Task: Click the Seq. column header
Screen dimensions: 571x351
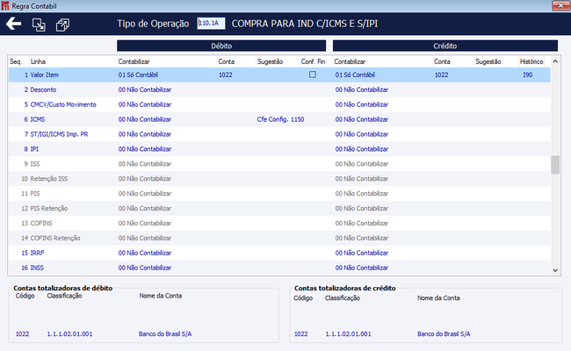Action: pos(16,61)
